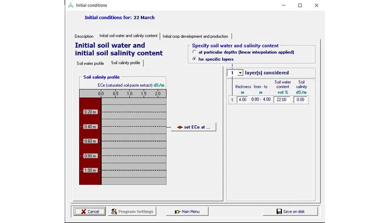Switch to the Description tab
Image resolution: width=390 pixels, height=223 pixels.
84,37
